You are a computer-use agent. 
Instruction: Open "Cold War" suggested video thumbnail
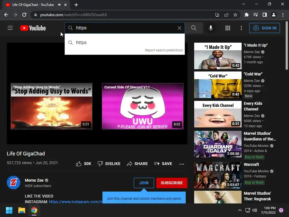pos(218,85)
